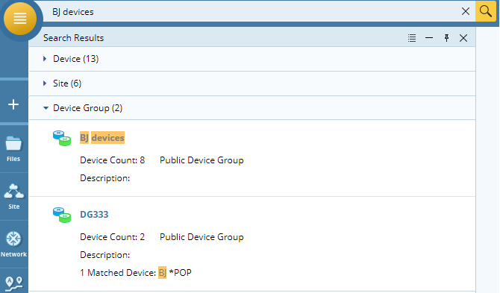Click the DG333 device group icon

tap(62, 215)
